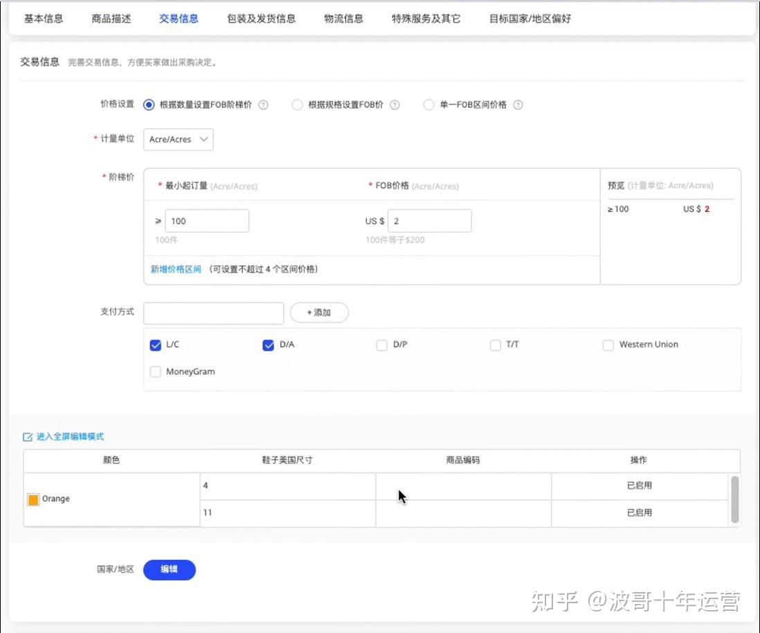Click the Orange color label text
The height and width of the screenshot is (633, 760).
(56, 499)
